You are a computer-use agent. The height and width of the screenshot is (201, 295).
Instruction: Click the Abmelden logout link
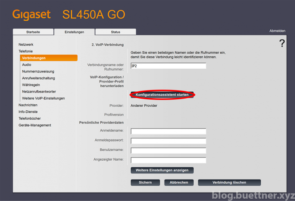(277, 31)
